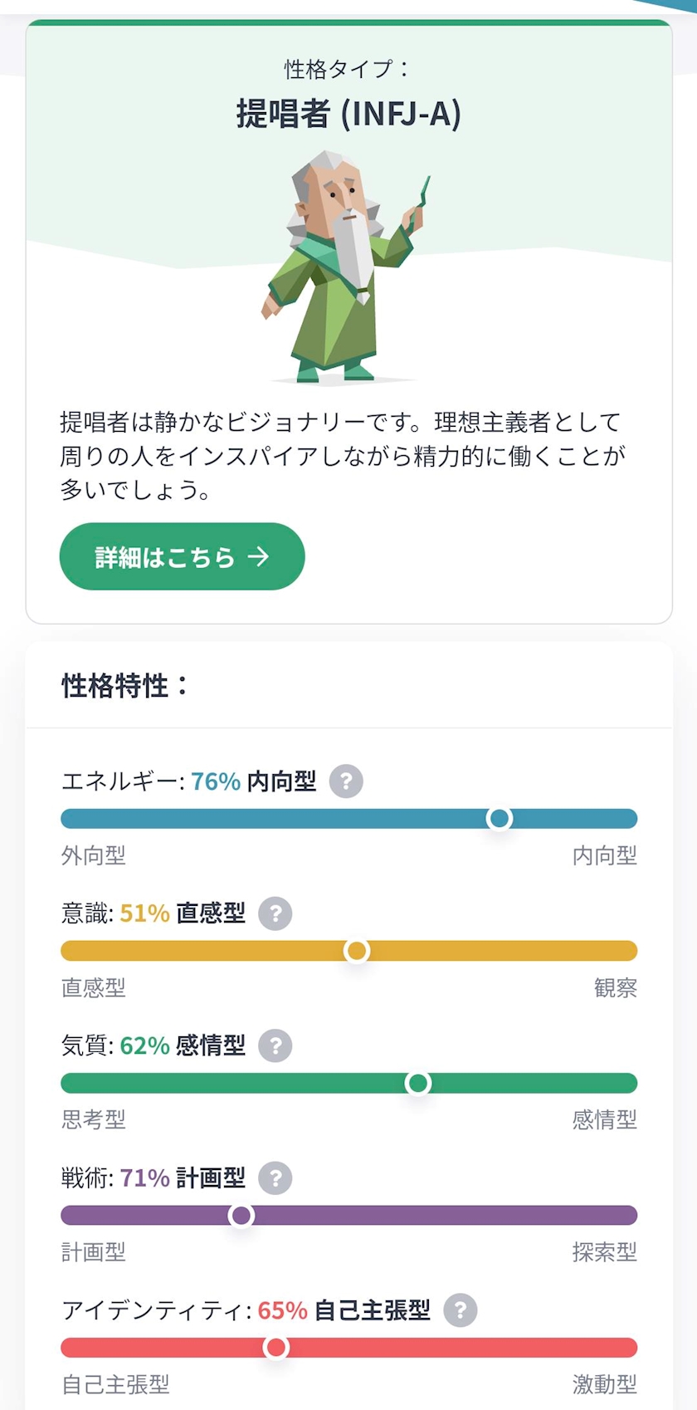Click the purple 戦術 slider handle
The image size is (697, 1410).
tap(241, 1216)
